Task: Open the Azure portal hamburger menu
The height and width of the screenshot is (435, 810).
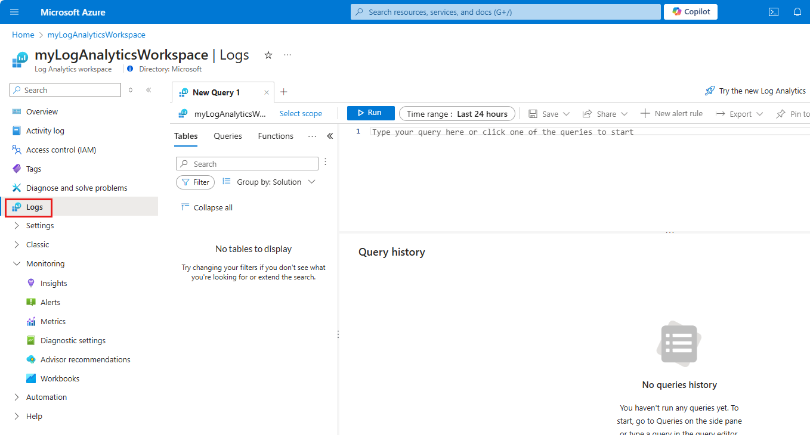Action: tap(14, 12)
